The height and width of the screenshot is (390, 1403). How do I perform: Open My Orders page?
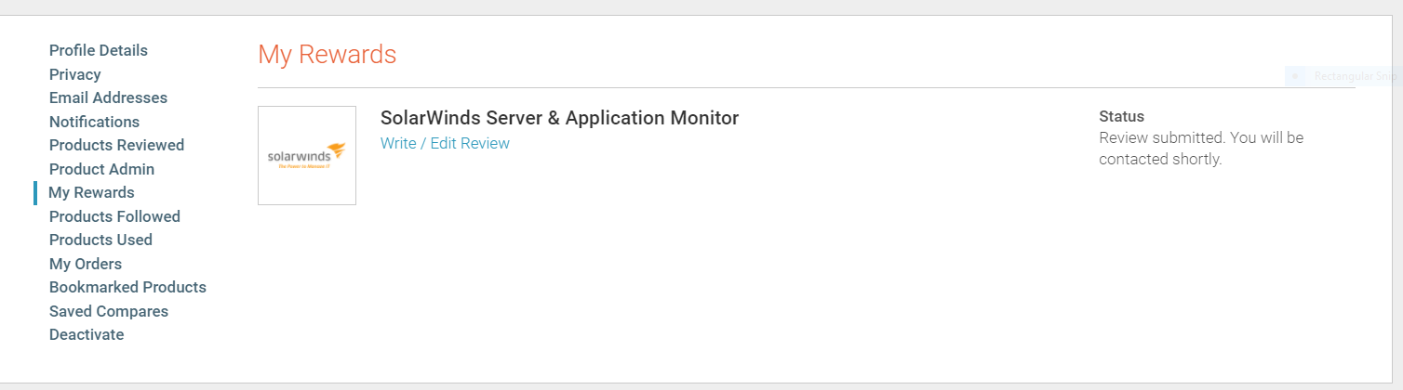pos(86,264)
